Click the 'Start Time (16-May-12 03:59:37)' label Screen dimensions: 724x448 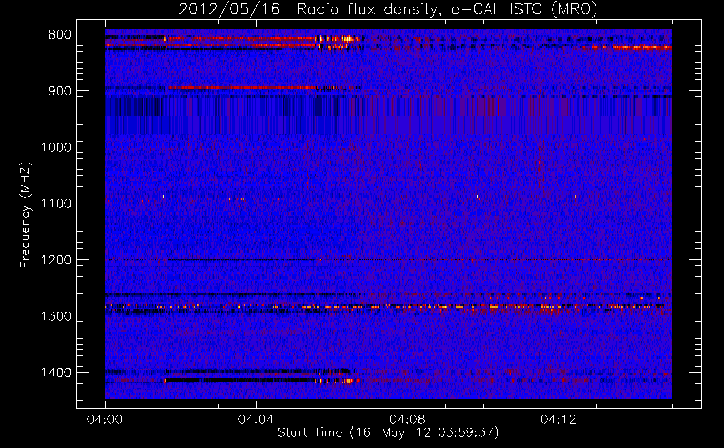tap(388, 433)
